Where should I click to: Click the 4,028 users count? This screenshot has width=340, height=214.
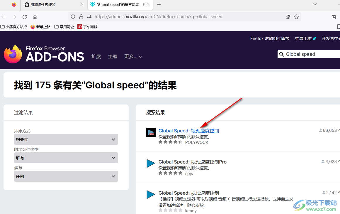[x=330, y=161]
